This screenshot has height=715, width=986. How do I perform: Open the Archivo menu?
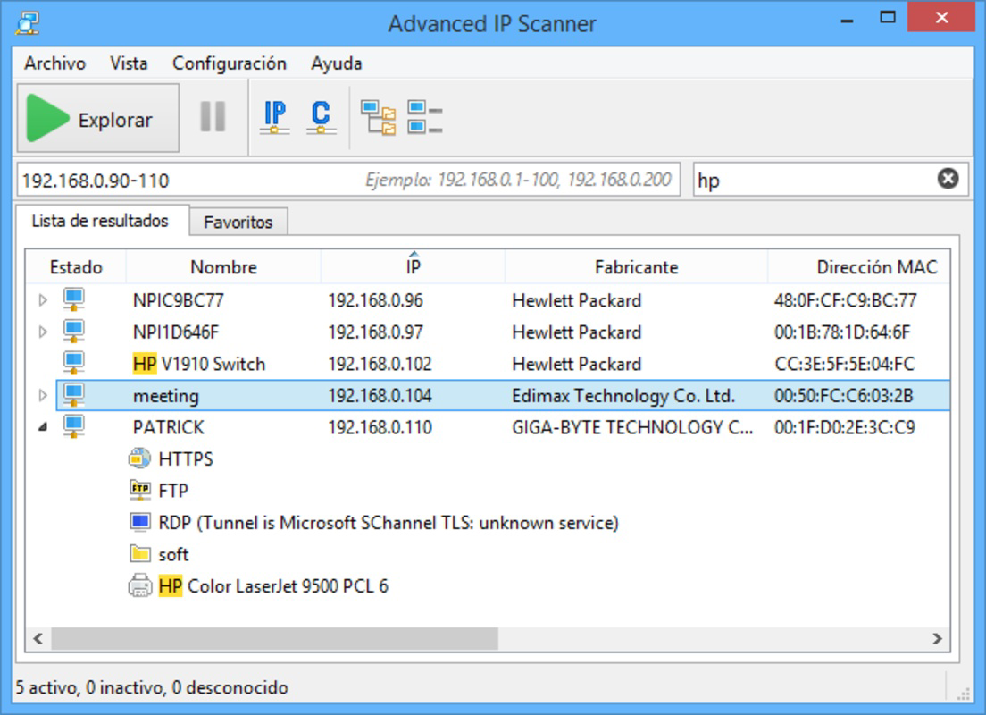55,63
